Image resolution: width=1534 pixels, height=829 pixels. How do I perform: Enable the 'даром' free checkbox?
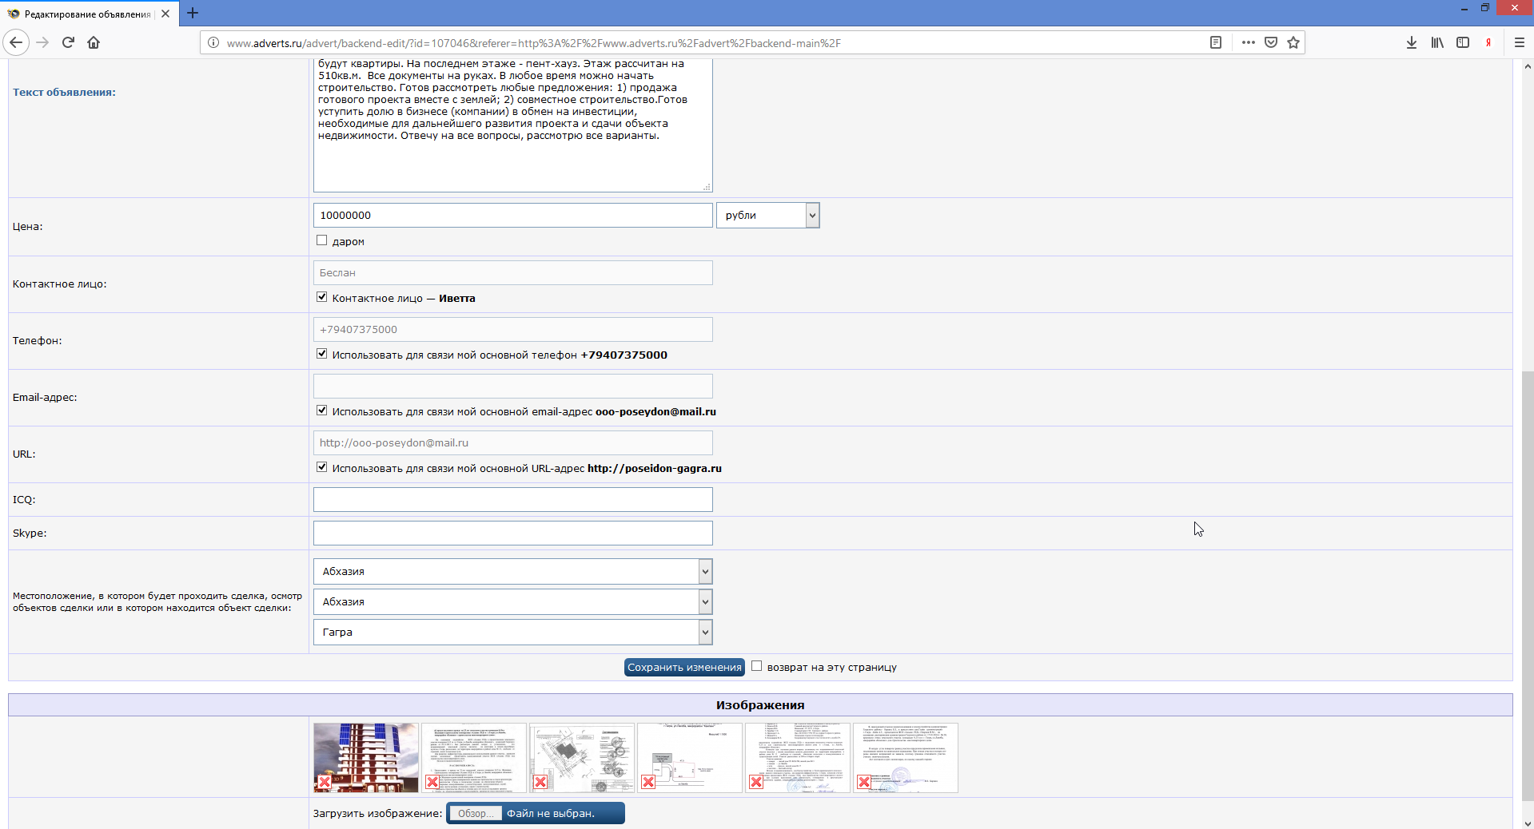click(x=322, y=240)
